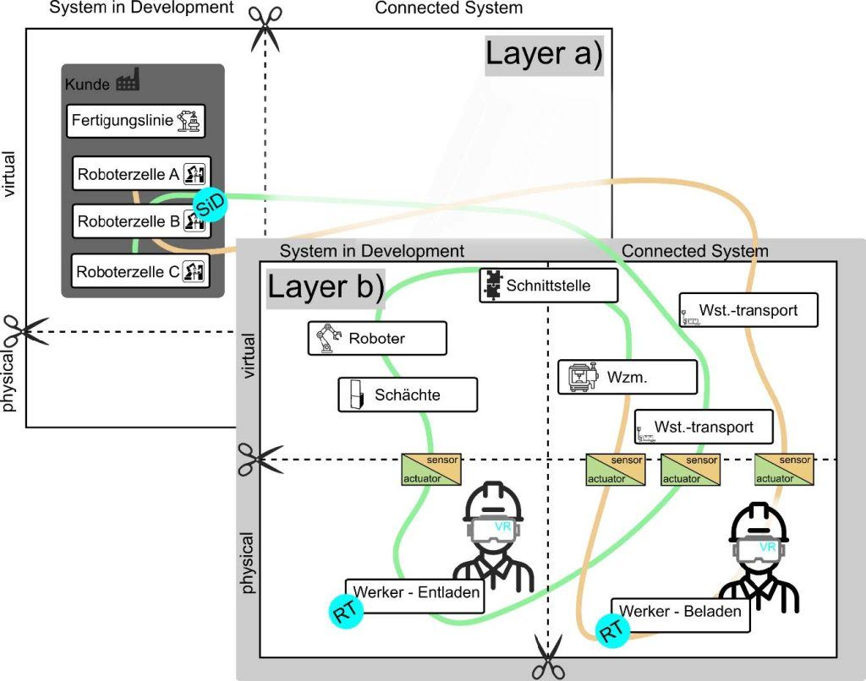Click the Layer b) title label

pos(326,288)
